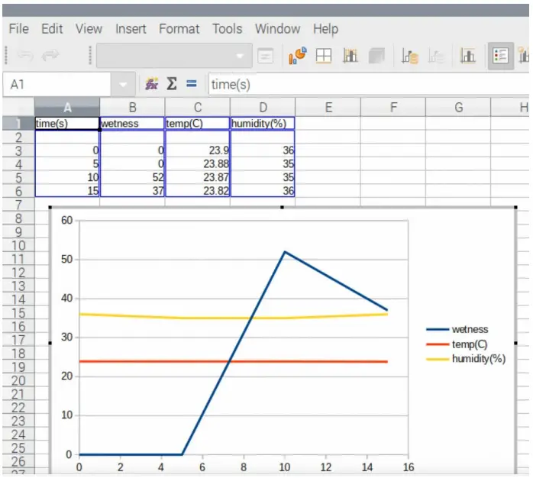Click the x-axis label 16
533x478 pixels.
click(x=409, y=467)
